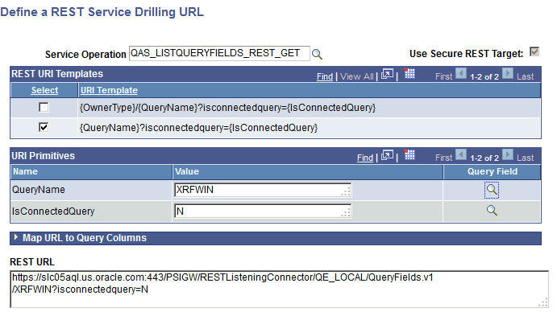Show next row in REST URI Templates
This screenshot has width=557, height=312.
[x=508, y=74]
